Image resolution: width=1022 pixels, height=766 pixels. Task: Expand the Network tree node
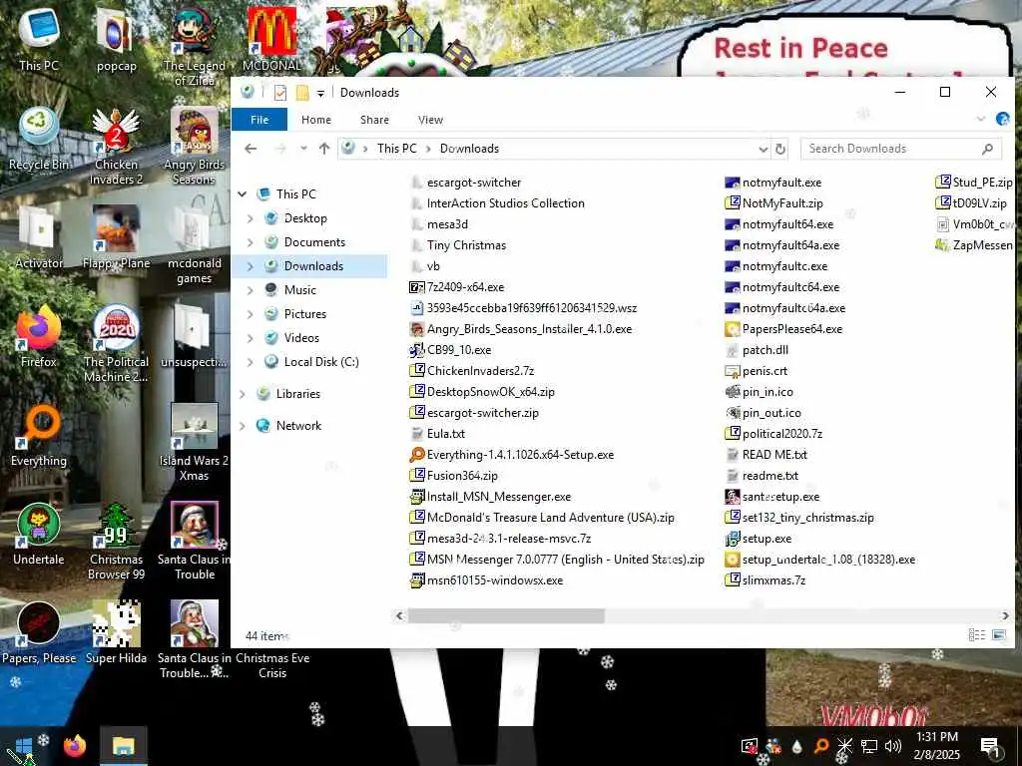[x=243, y=426]
